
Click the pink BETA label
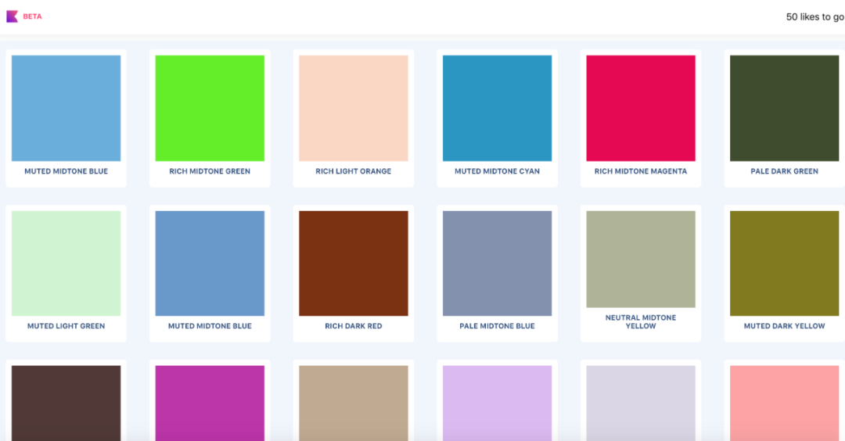point(32,16)
